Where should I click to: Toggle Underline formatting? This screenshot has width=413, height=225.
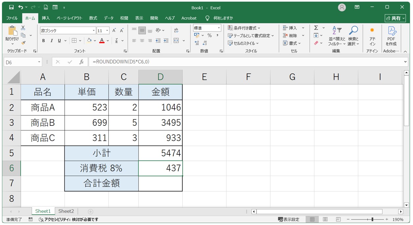(x=59, y=41)
